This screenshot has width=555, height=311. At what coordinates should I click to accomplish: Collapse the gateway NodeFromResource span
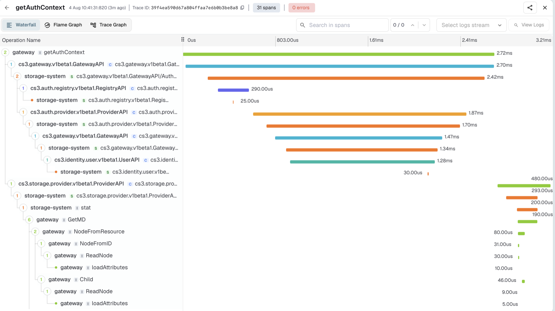[35, 231]
